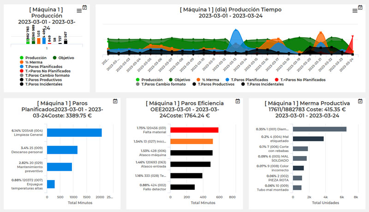The image size is (369, 212).
Task: Click calendar icon on Merma Productiva panel
Action: [361, 101]
